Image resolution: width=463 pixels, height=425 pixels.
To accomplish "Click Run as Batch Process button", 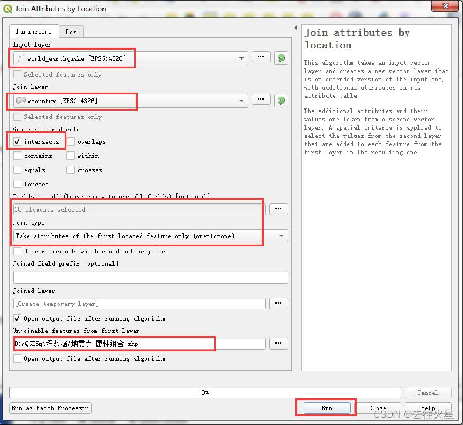I will (51, 408).
